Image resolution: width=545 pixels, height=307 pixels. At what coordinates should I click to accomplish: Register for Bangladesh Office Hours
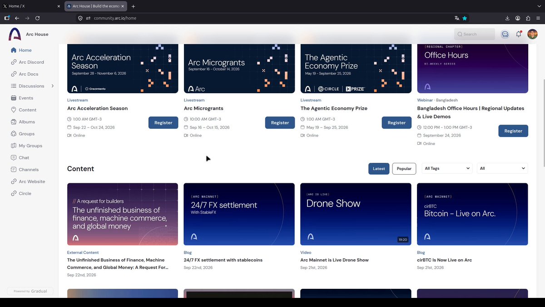[x=513, y=131]
